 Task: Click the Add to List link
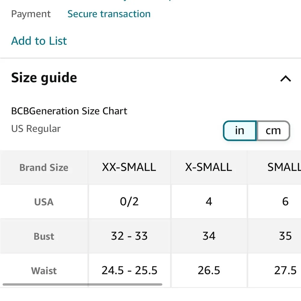click(x=39, y=41)
